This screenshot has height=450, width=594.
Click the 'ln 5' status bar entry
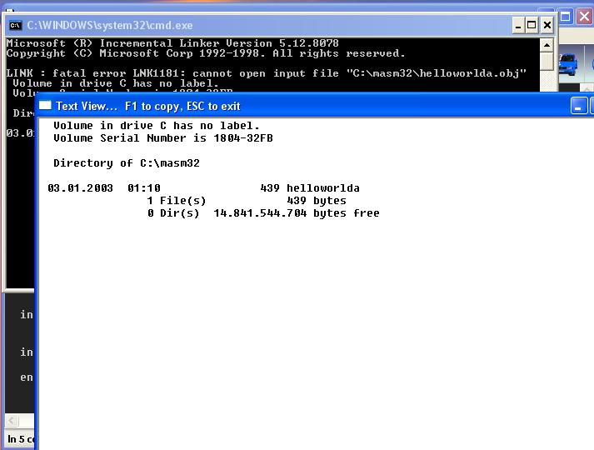click(x=21, y=439)
